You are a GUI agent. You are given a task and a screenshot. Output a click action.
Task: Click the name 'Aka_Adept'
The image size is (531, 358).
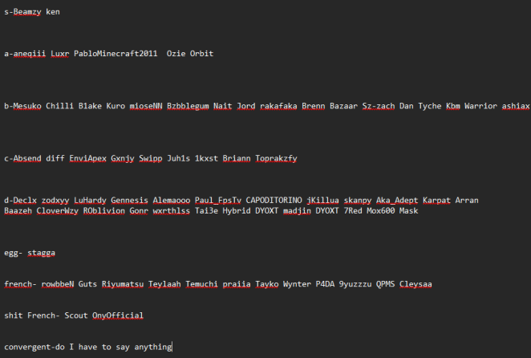pos(397,201)
